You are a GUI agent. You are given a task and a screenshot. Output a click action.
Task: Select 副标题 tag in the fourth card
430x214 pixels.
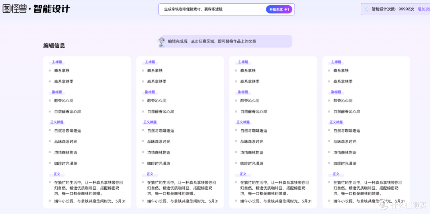coord(336,92)
